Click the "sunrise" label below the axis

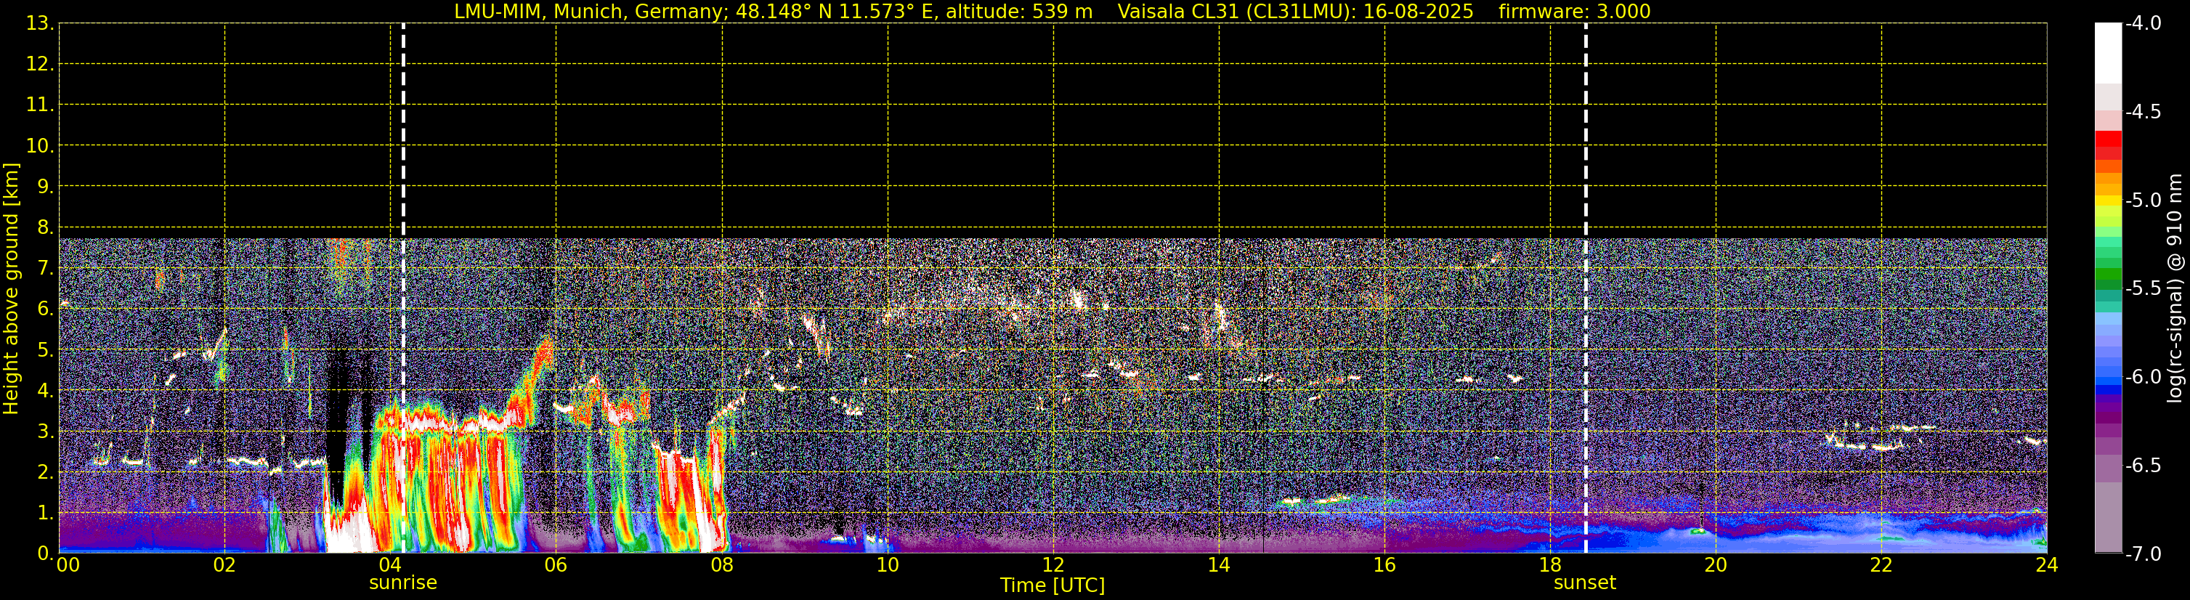[x=403, y=583]
